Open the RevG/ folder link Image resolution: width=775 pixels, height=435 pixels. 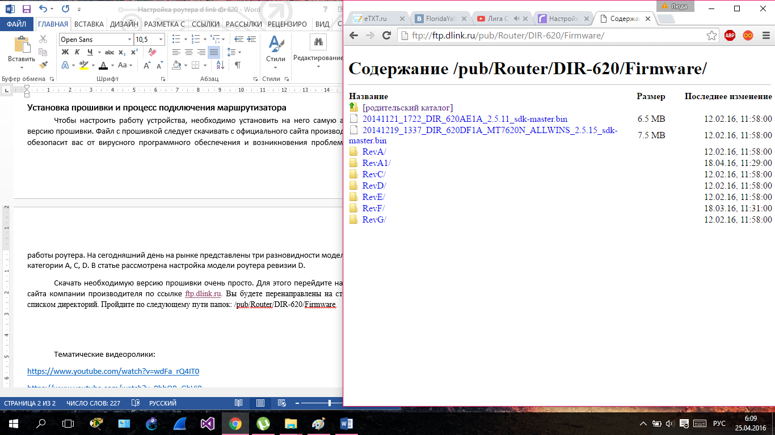(x=374, y=220)
